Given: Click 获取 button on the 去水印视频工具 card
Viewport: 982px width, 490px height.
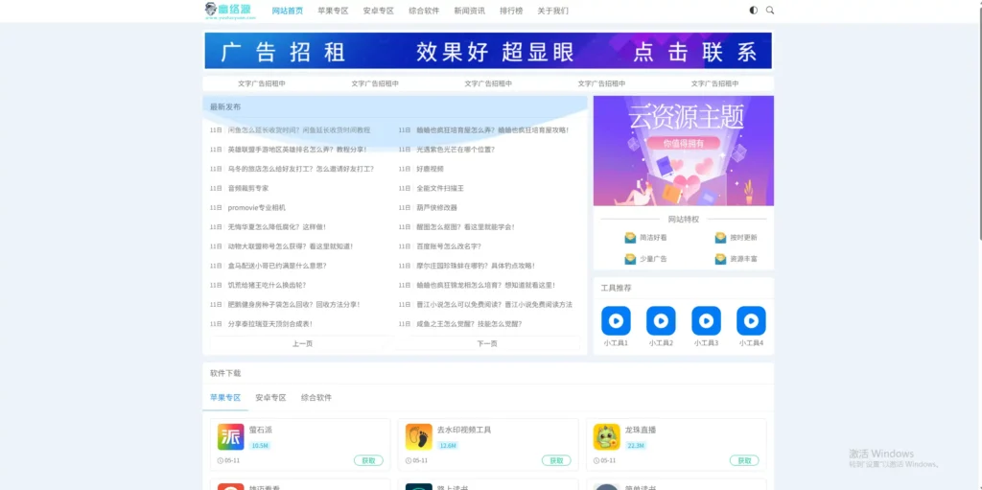Looking at the screenshot, I should pos(556,460).
